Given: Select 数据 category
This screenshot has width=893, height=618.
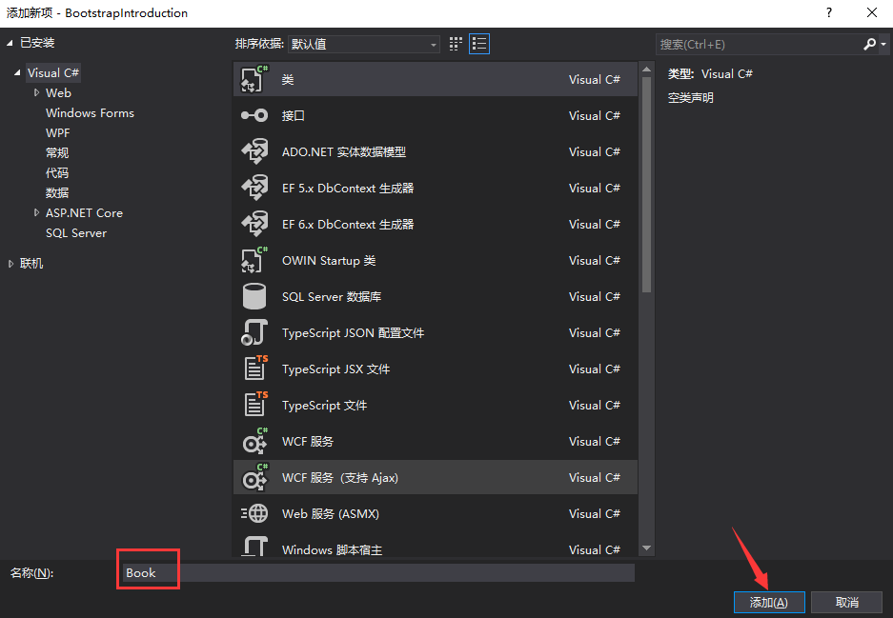Looking at the screenshot, I should point(57,193).
